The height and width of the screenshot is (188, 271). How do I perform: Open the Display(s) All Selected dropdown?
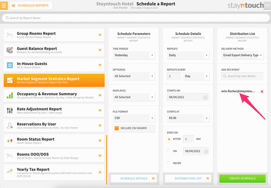pos(134,97)
